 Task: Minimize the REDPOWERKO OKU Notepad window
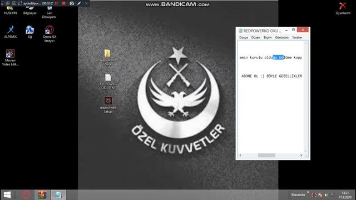click(x=286, y=30)
